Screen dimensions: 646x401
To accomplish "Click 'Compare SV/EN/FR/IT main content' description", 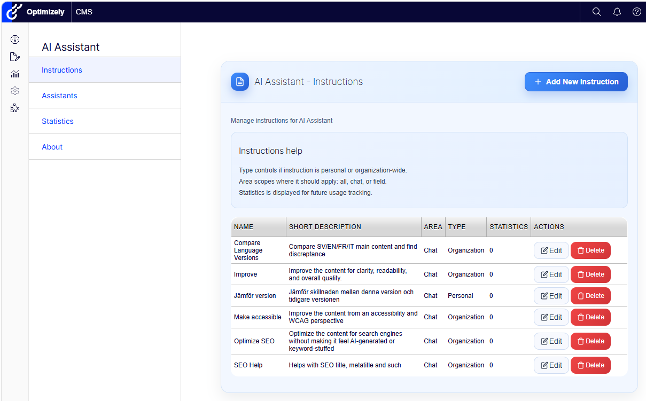I will point(353,250).
